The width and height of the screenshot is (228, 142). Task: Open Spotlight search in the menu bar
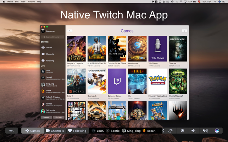point(215,2)
